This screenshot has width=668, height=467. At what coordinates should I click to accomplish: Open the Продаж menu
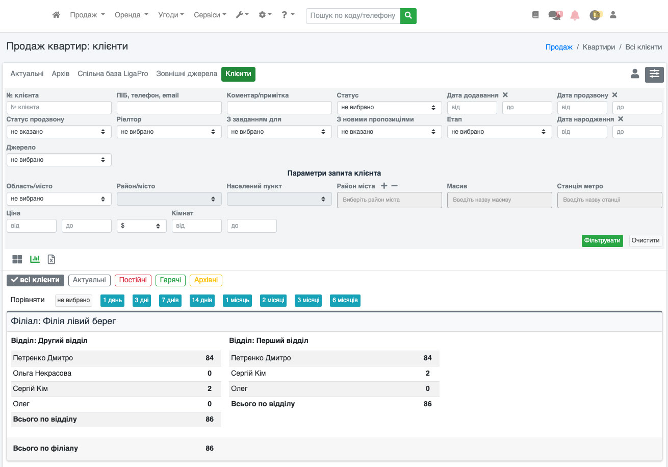coord(87,15)
